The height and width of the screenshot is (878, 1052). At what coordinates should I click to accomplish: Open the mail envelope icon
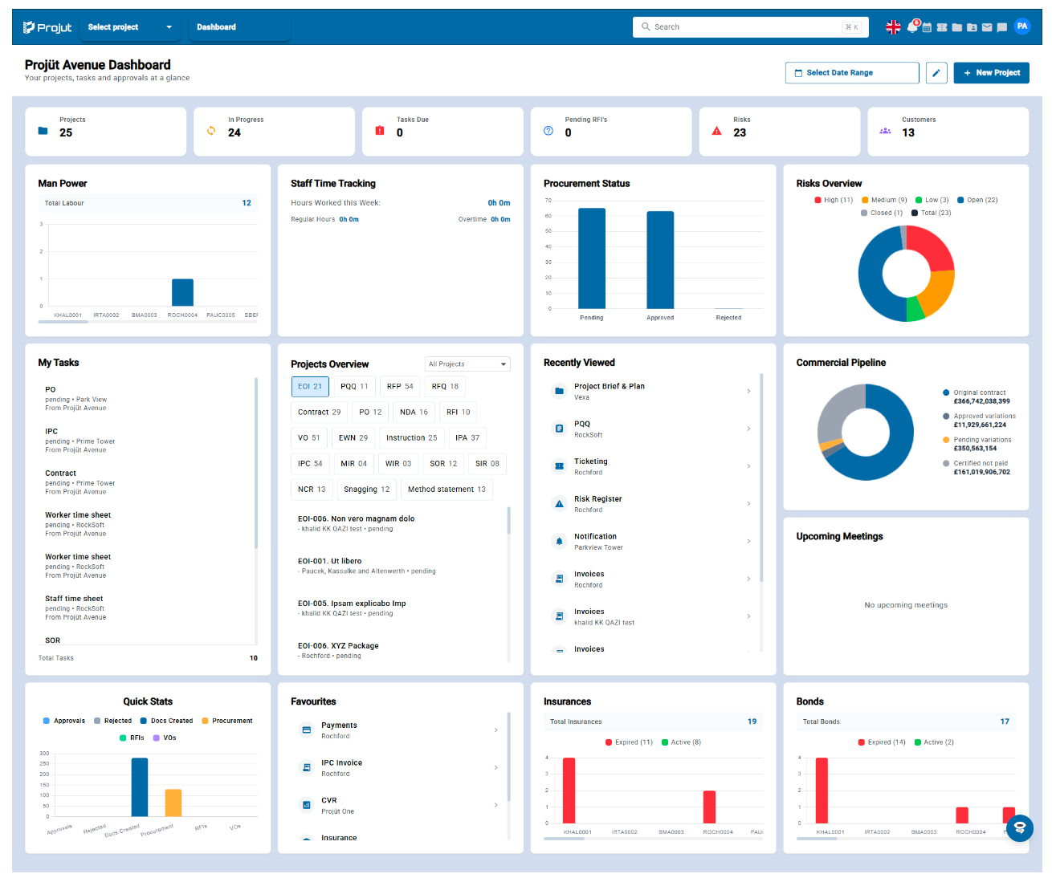[x=987, y=27]
